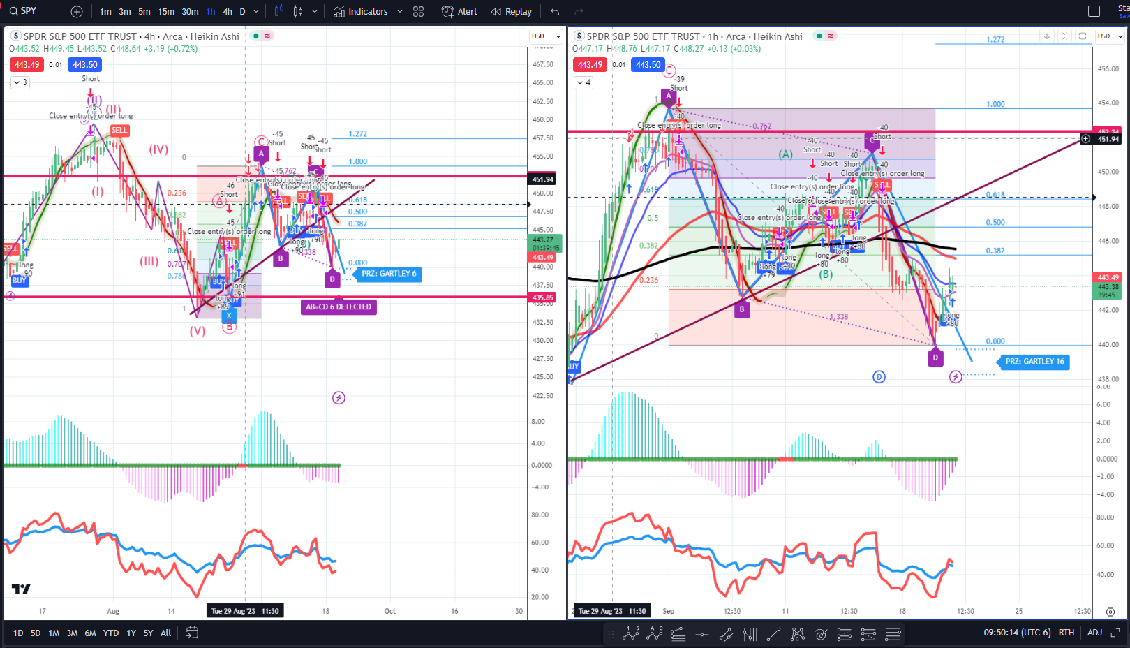1130x648 pixels.
Task: Open timezone menu showing 09:50:14 (UTC-6)
Action: pyautogui.click(x=1017, y=633)
